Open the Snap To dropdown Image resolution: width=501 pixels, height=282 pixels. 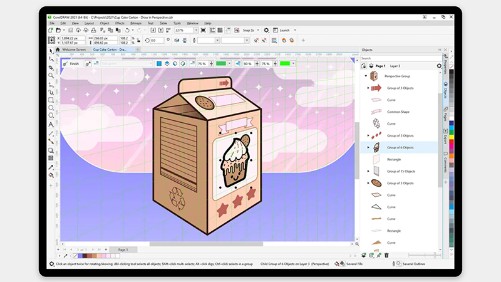coord(258,30)
